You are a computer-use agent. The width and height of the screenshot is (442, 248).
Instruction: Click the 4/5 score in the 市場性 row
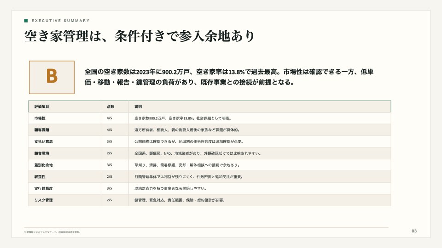tap(110, 118)
